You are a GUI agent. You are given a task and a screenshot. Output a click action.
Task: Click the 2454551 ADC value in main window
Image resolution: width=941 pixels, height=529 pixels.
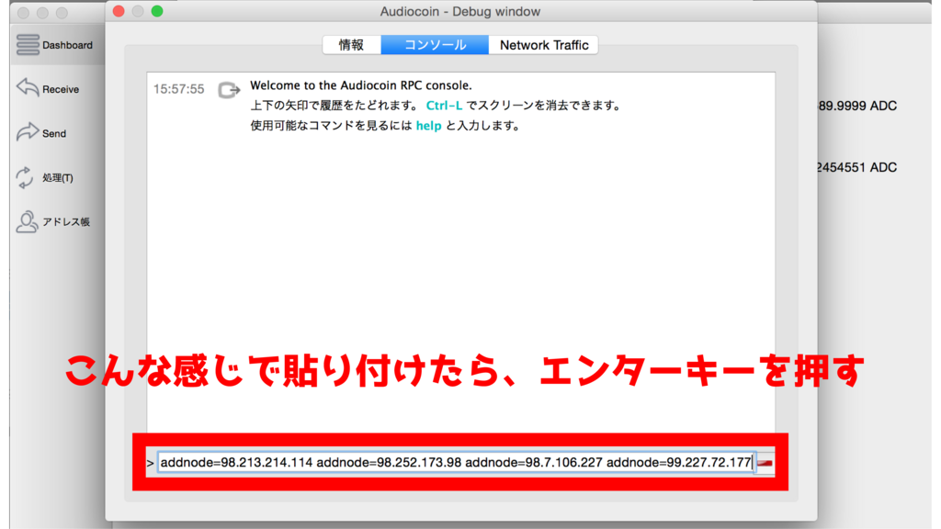857,167
